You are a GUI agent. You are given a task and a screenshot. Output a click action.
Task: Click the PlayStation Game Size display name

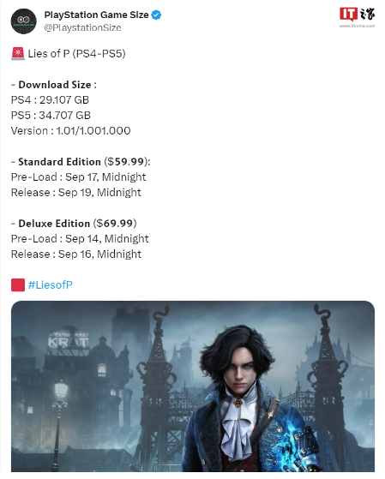(96, 15)
